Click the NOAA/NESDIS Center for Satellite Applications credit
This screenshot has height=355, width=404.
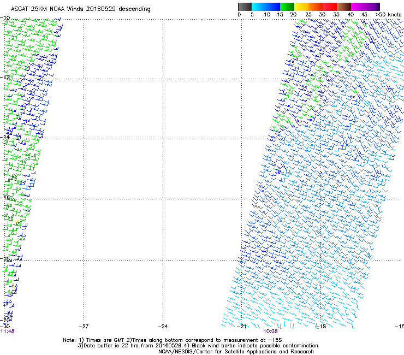236,351
